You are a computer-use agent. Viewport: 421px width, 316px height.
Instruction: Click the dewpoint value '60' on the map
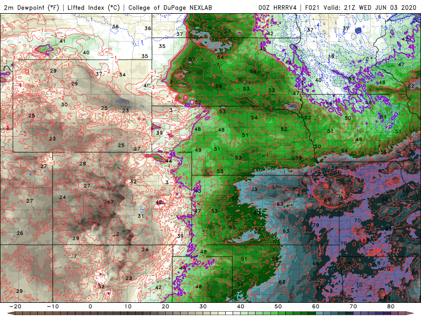click(257, 213)
